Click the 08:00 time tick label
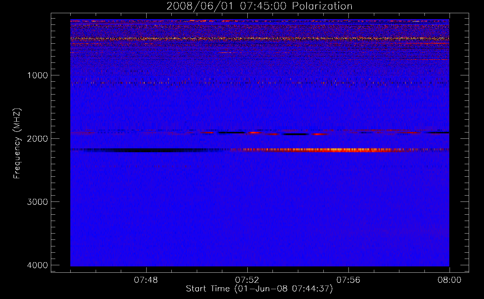Image resolution: width=484 pixels, height=299 pixels. [x=449, y=280]
